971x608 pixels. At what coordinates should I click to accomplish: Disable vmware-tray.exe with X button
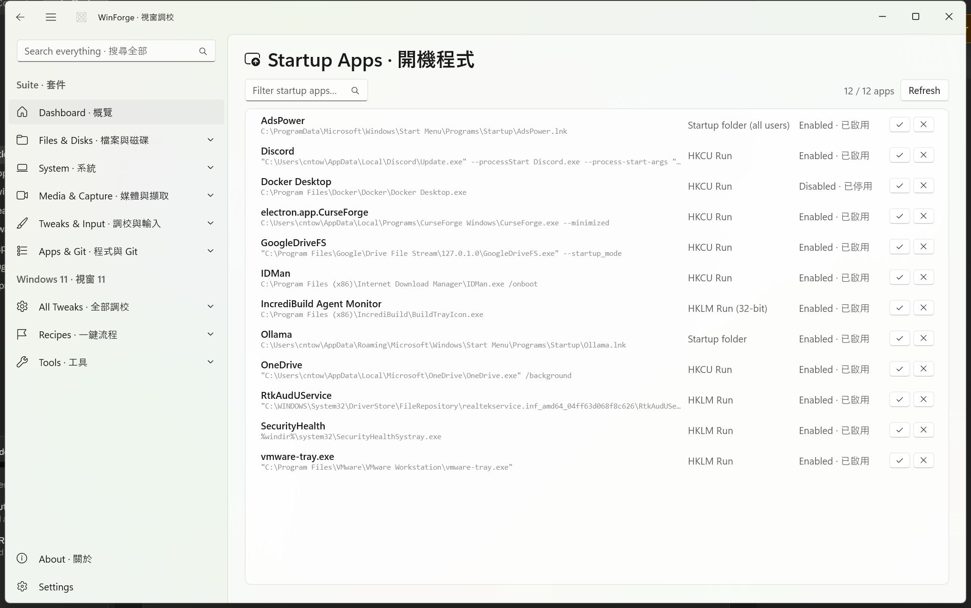pyautogui.click(x=923, y=460)
